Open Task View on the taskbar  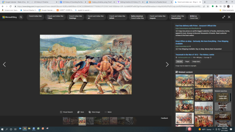click(x=15, y=129)
